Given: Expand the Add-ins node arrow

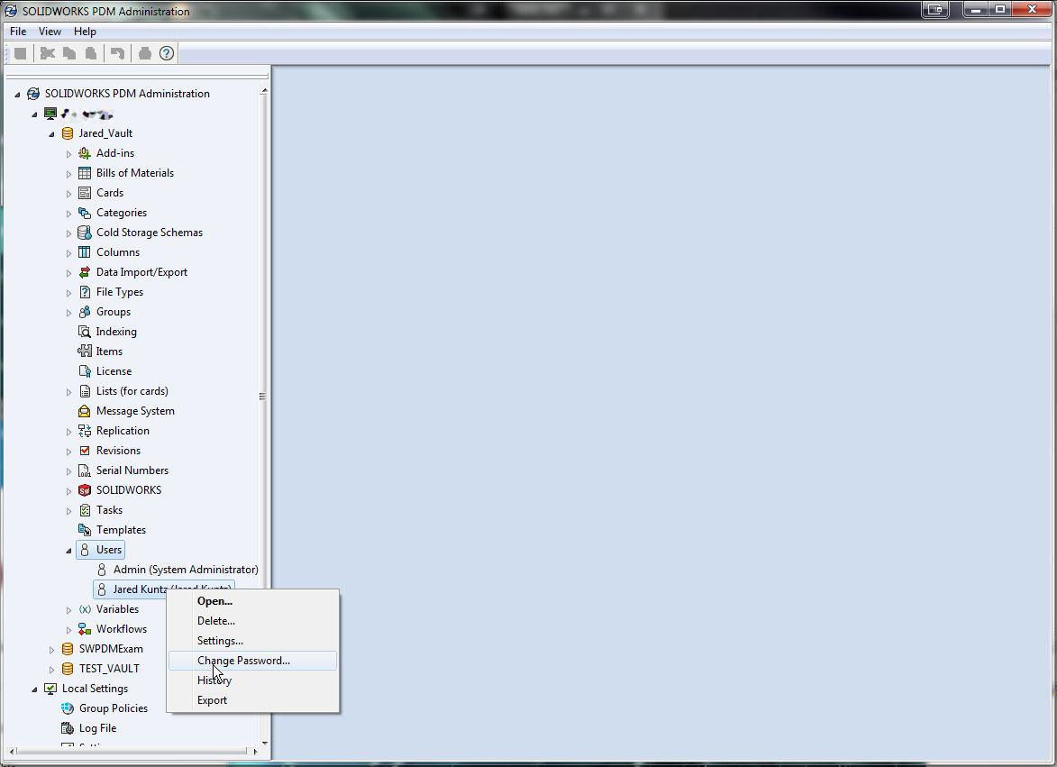Looking at the screenshot, I should (68, 153).
